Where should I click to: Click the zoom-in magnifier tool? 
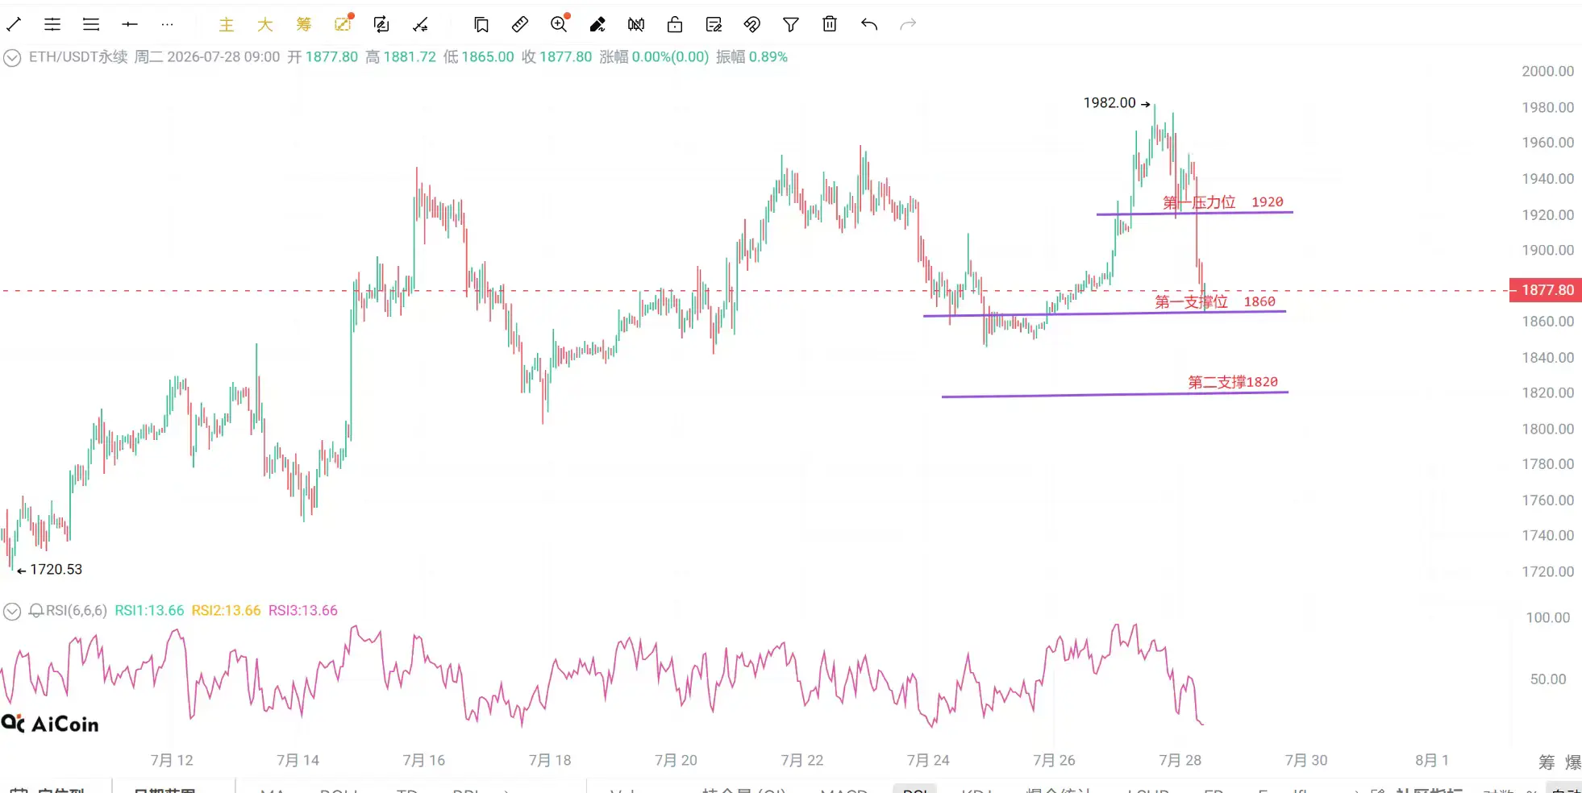560,24
